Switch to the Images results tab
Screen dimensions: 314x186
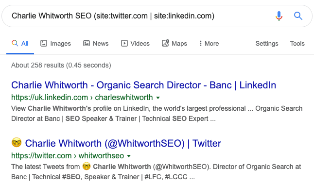click(x=56, y=43)
